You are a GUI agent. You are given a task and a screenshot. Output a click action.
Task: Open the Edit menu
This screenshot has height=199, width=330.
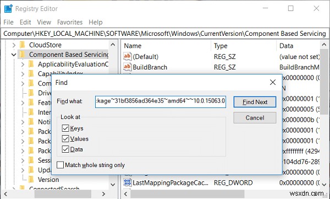click(25, 22)
